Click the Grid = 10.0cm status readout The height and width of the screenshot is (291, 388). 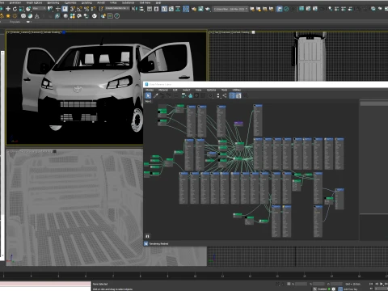coord(353,284)
